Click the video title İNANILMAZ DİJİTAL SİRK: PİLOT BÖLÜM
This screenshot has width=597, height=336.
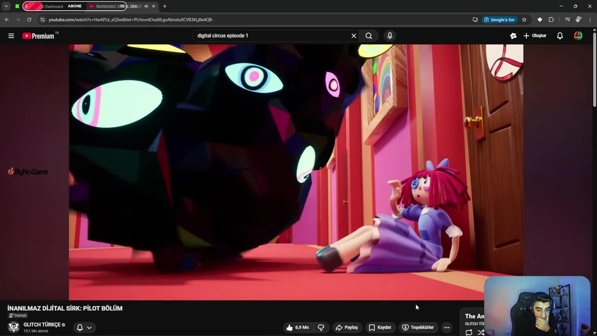(x=65, y=308)
